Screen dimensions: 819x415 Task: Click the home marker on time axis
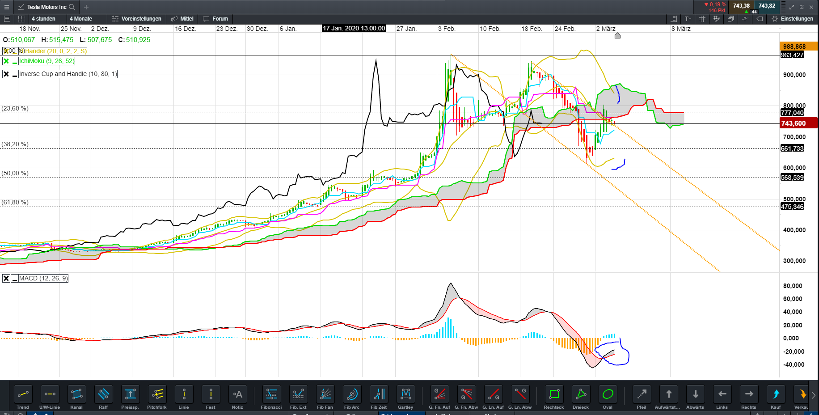pyautogui.click(x=617, y=36)
